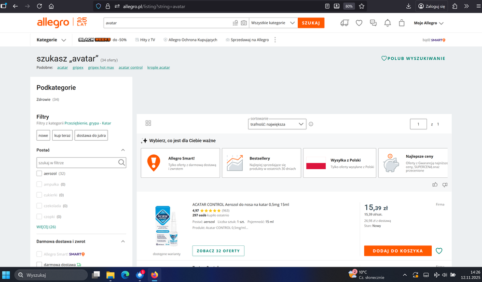Add Acatar Control to favorites heart

tap(439, 251)
